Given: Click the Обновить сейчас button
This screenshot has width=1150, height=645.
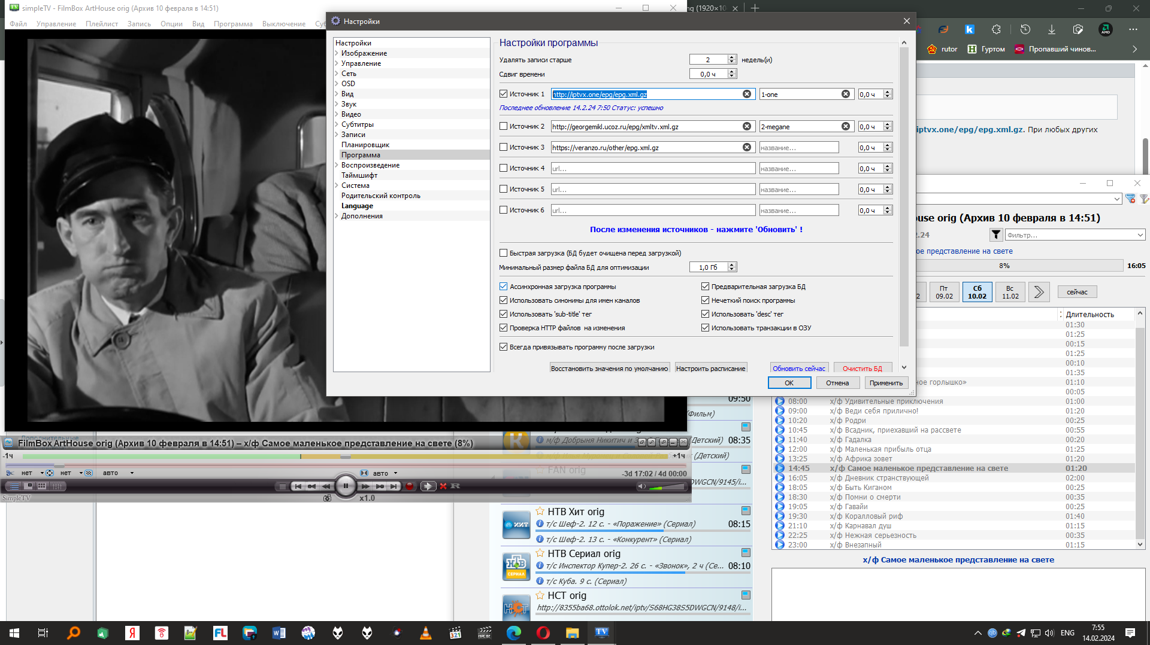Looking at the screenshot, I should pos(799,369).
